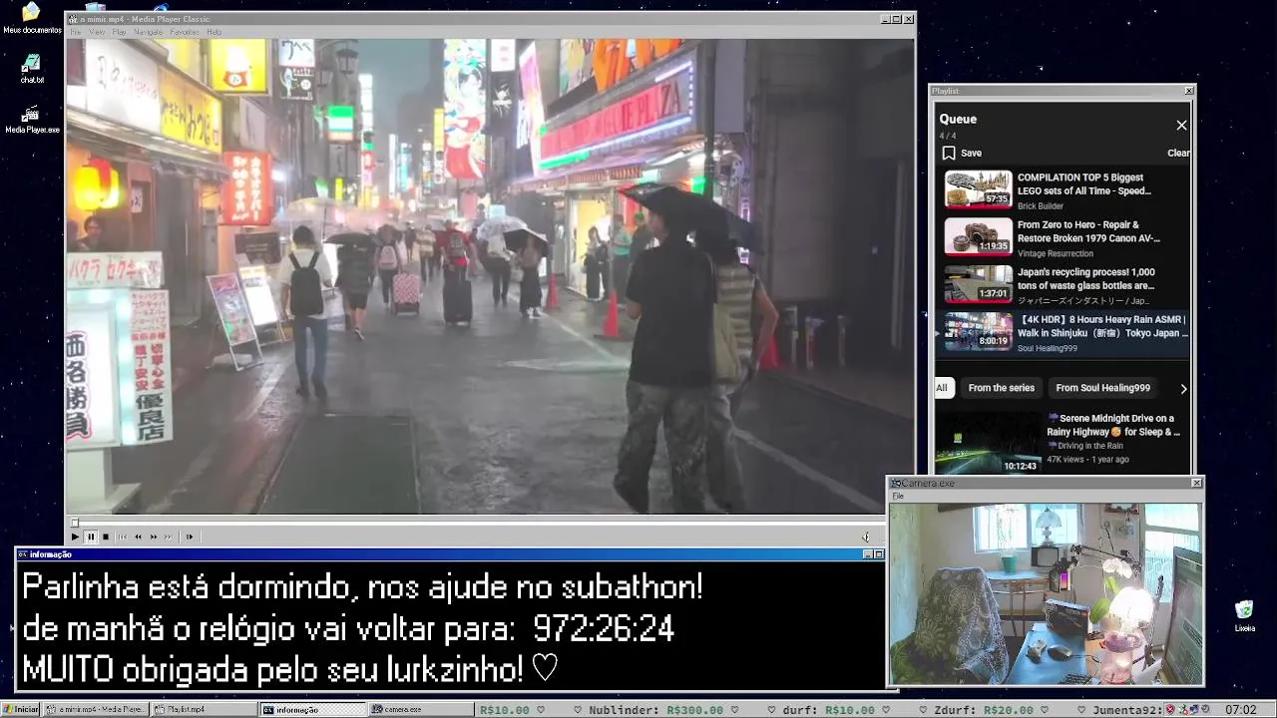Click channel name 'Brick Builder'
Viewport: 1277px width, 718px height.
pyautogui.click(x=1041, y=206)
